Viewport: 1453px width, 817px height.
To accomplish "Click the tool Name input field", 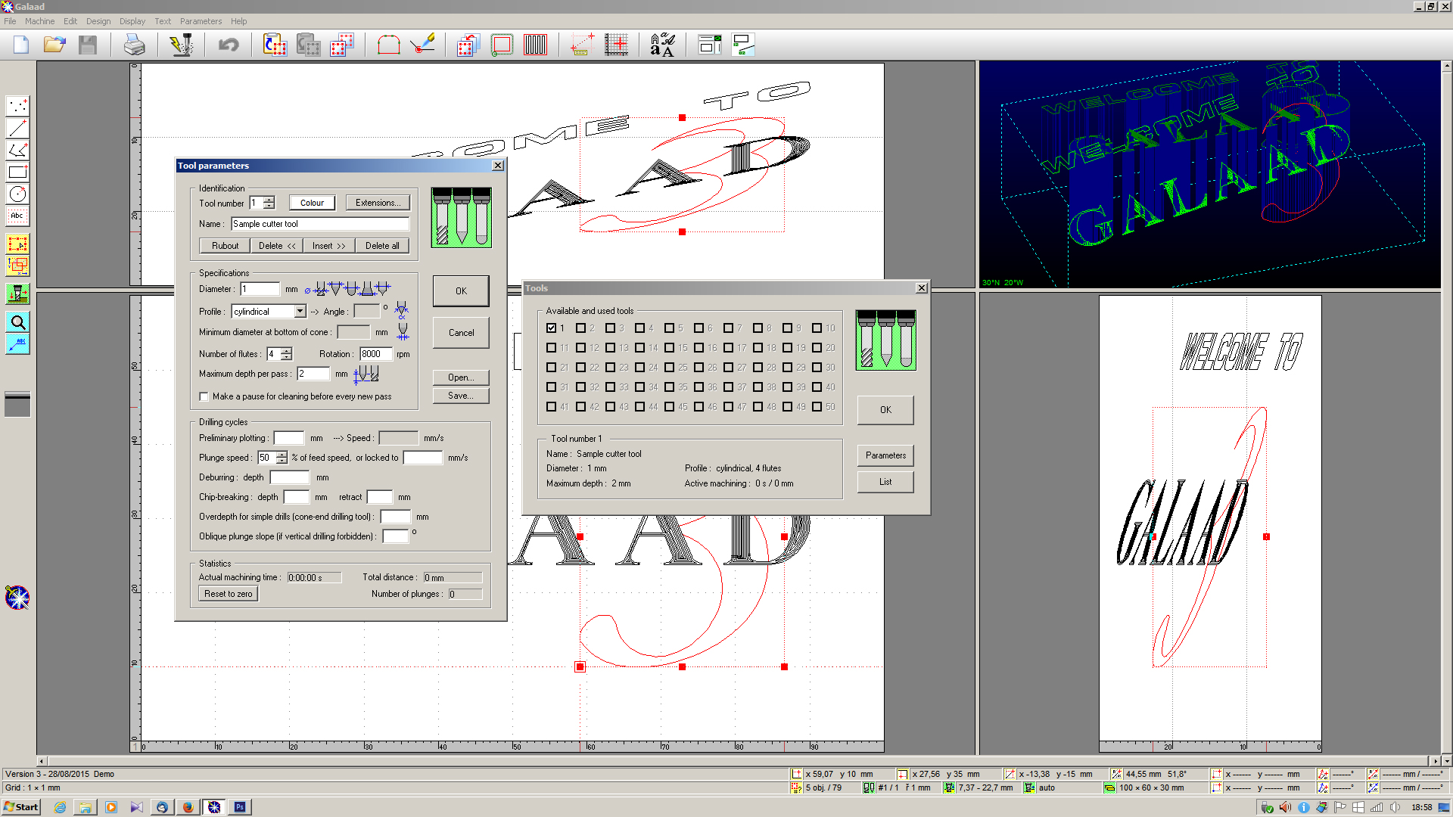I will [319, 224].
